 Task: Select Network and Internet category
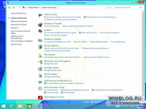(x=19, y=21)
